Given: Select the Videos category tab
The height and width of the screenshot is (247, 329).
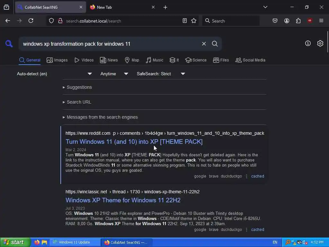Looking at the screenshot, I should click(84, 60).
